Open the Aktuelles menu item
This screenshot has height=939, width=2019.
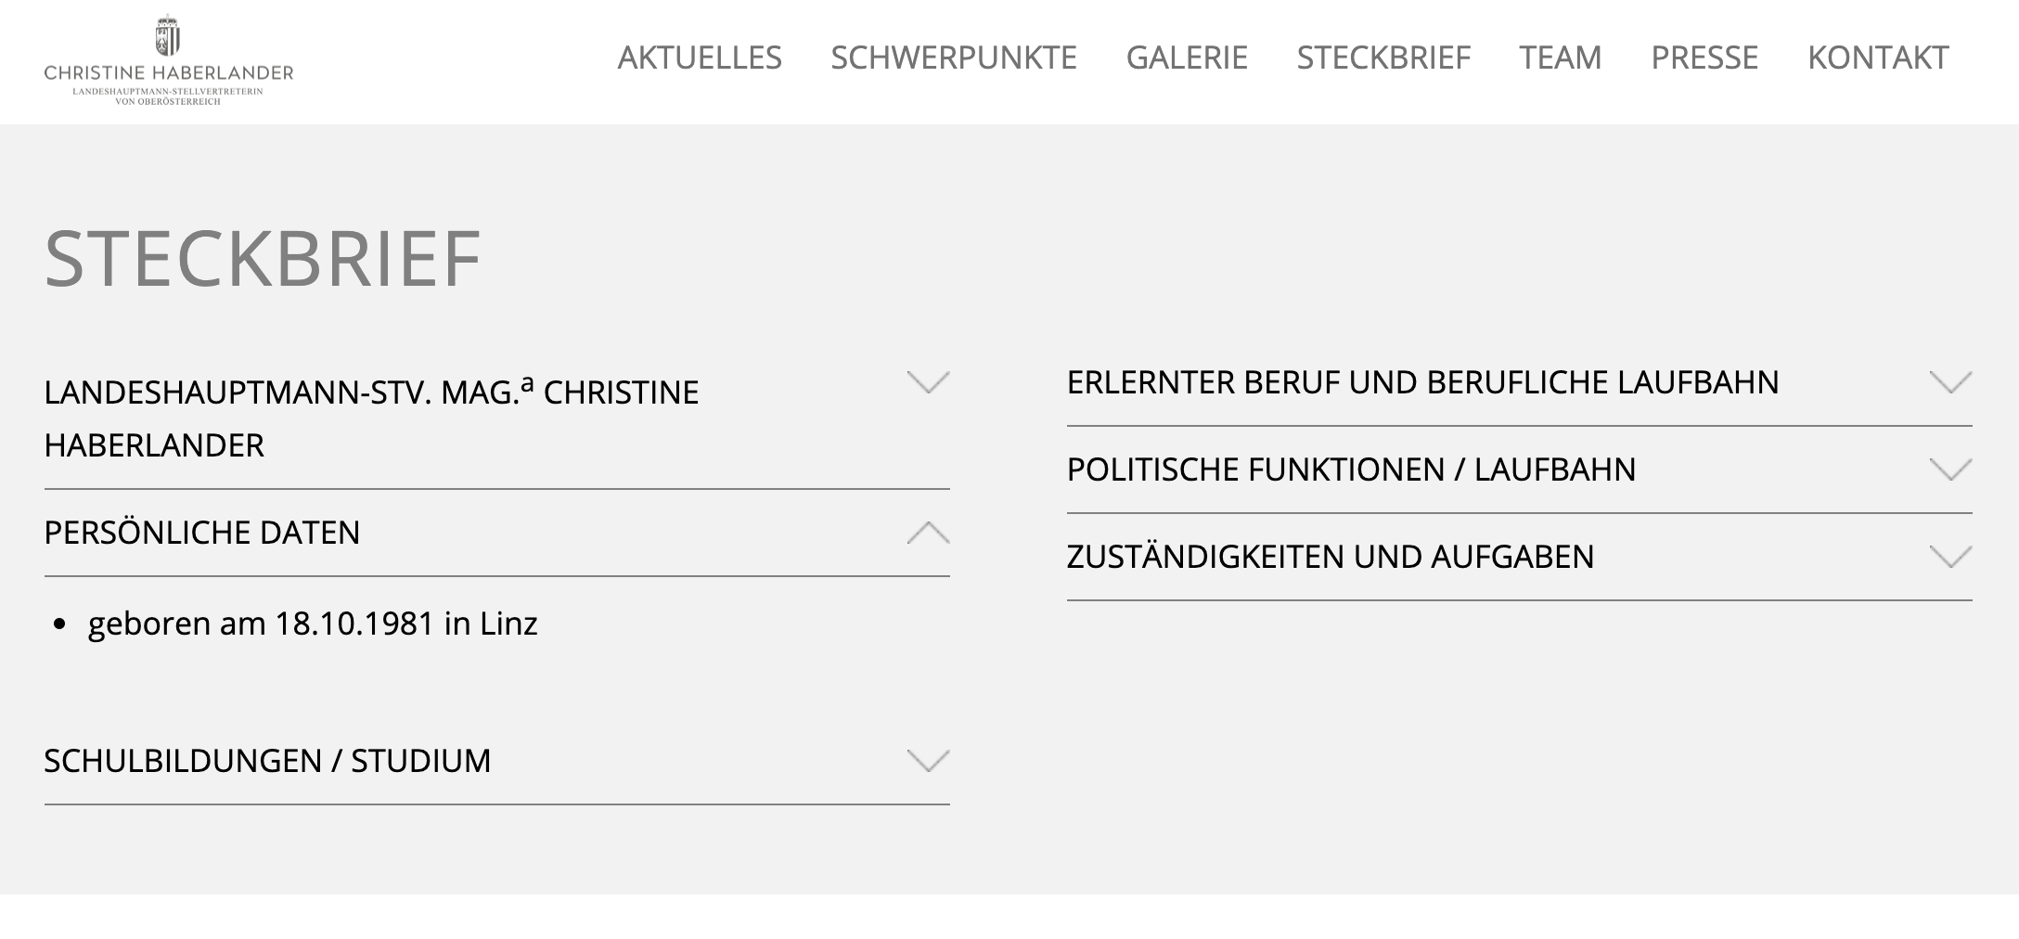[700, 58]
